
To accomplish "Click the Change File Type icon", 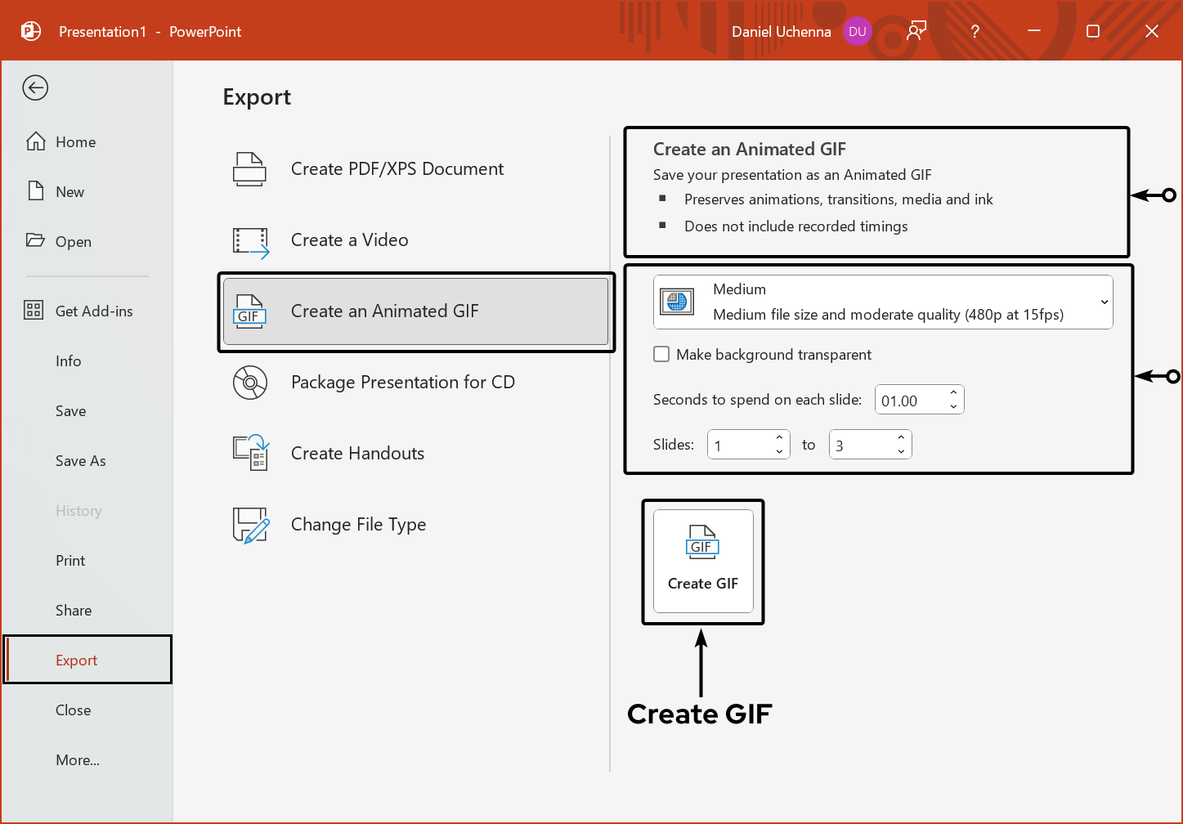I will pos(249,524).
